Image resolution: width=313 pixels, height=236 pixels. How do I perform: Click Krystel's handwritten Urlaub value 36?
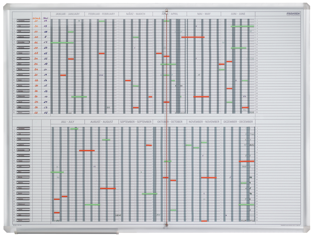(36, 53)
